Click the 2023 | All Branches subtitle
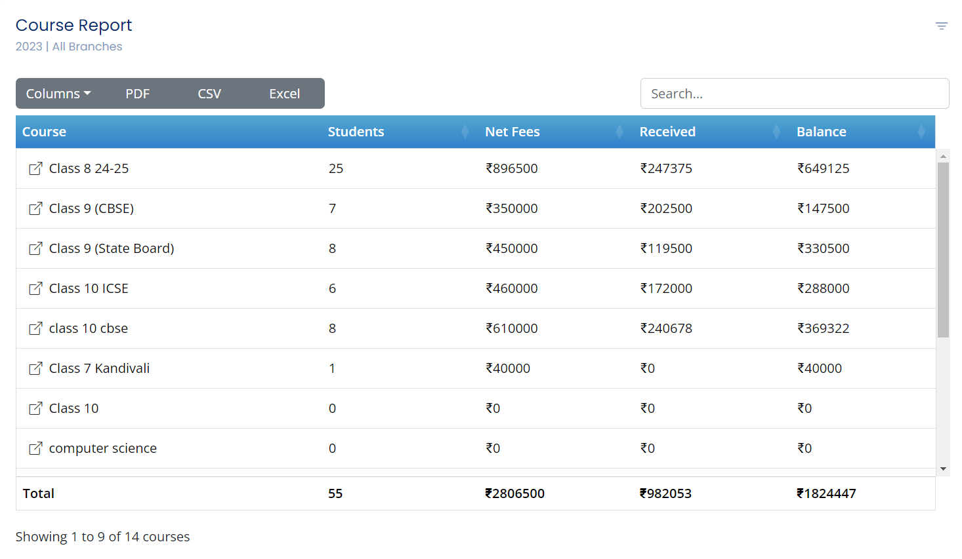Image resolution: width=962 pixels, height=559 pixels. pos(69,47)
